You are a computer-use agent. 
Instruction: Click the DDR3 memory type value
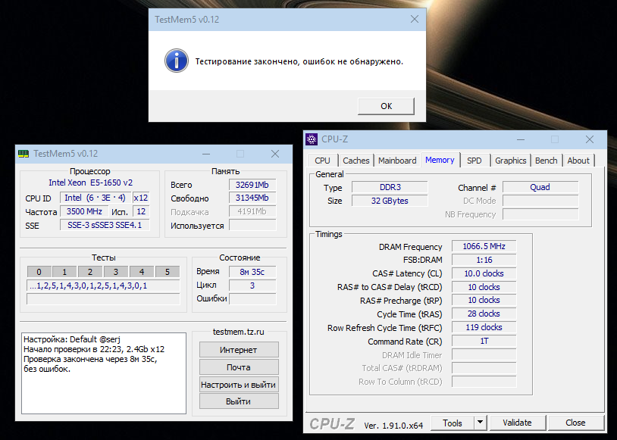[390, 187]
